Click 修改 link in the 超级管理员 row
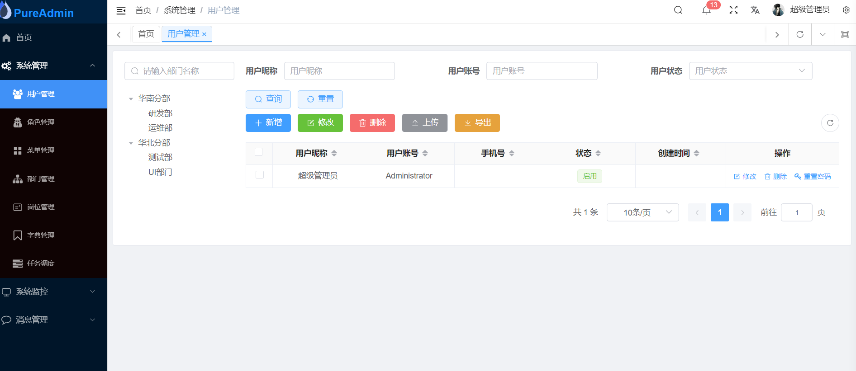The height and width of the screenshot is (371, 856). [x=745, y=176]
